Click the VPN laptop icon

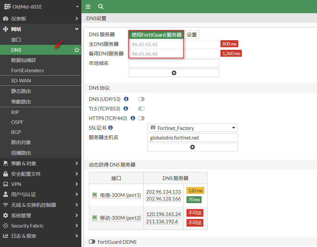[x=6, y=184]
